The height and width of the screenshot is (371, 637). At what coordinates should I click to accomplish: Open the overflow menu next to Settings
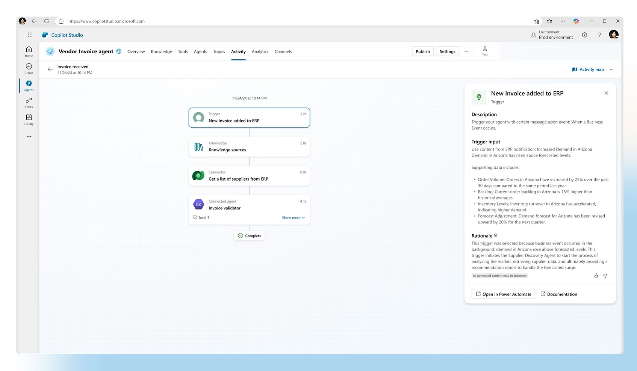466,51
